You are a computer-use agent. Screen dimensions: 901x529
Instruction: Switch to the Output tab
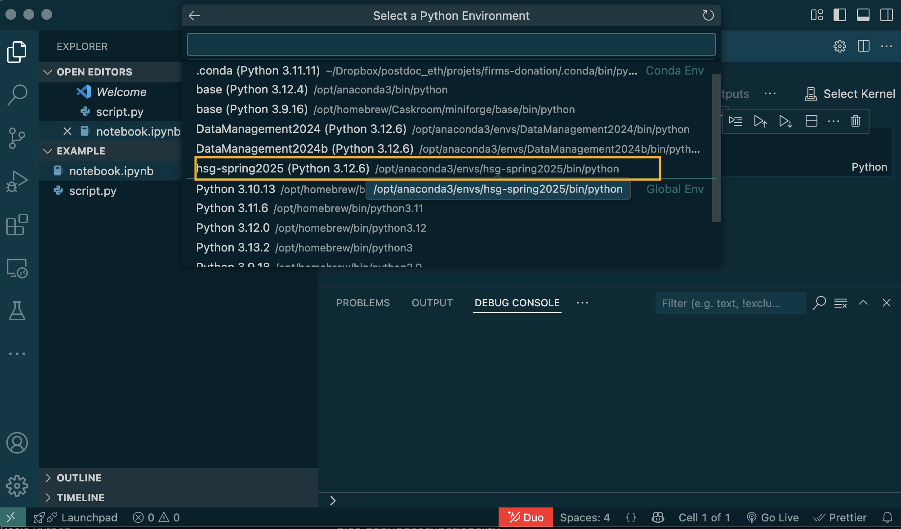coord(432,303)
